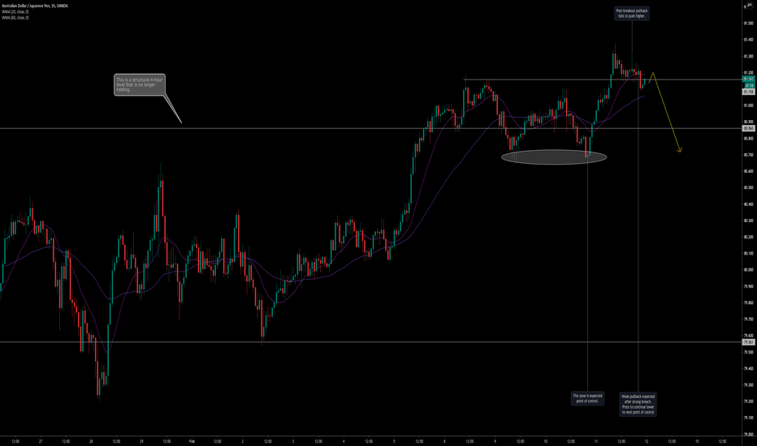The width and height of the screenshot is (757, 446).
Task: Click the 81.500 price axis value
Action: (x=749, y=24)
